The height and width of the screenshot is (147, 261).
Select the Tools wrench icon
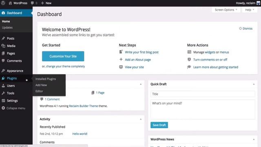(x=3, y=93)
